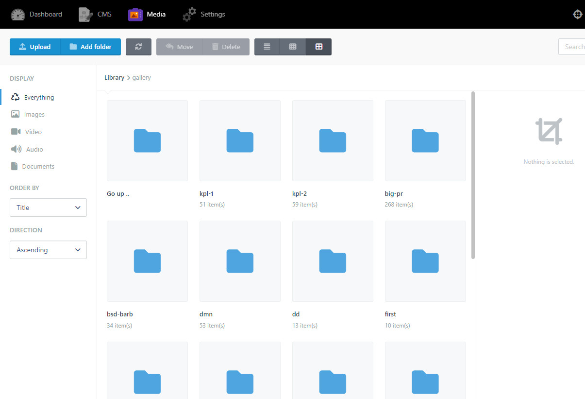Click the Delete button
Image resolution: width=585 pixels, height=399 pixels.
[x=226, y=47]
